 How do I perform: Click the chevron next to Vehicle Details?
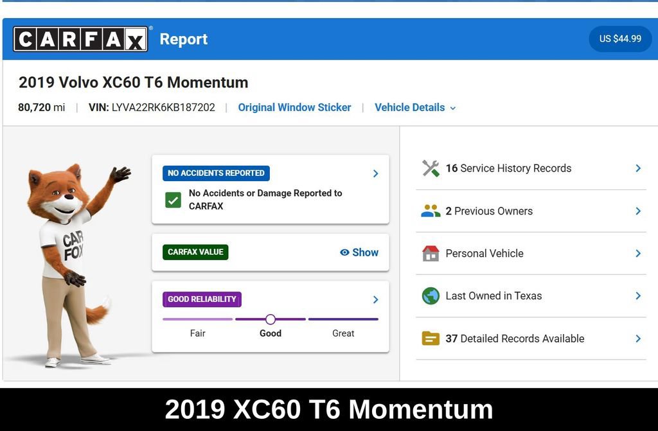pyautogui.click(x=453, y=109)
